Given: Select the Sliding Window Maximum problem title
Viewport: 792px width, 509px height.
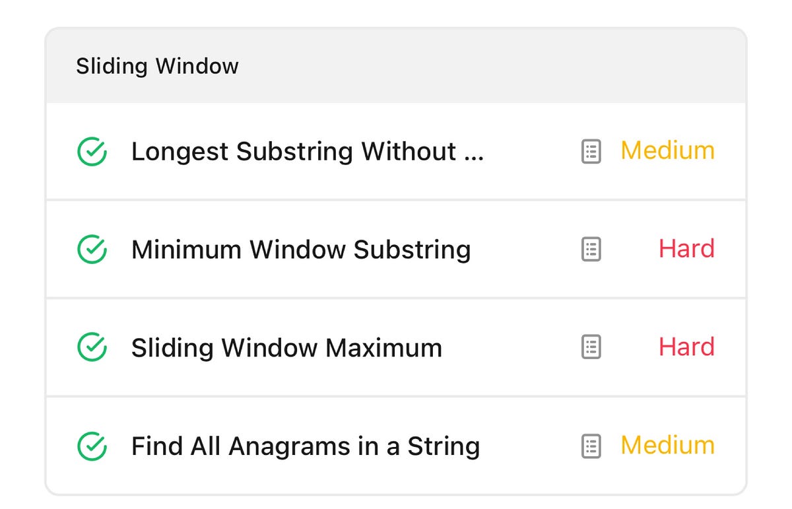Looking at the screenshot, I should pyautogui.click(x=287, y=347).
